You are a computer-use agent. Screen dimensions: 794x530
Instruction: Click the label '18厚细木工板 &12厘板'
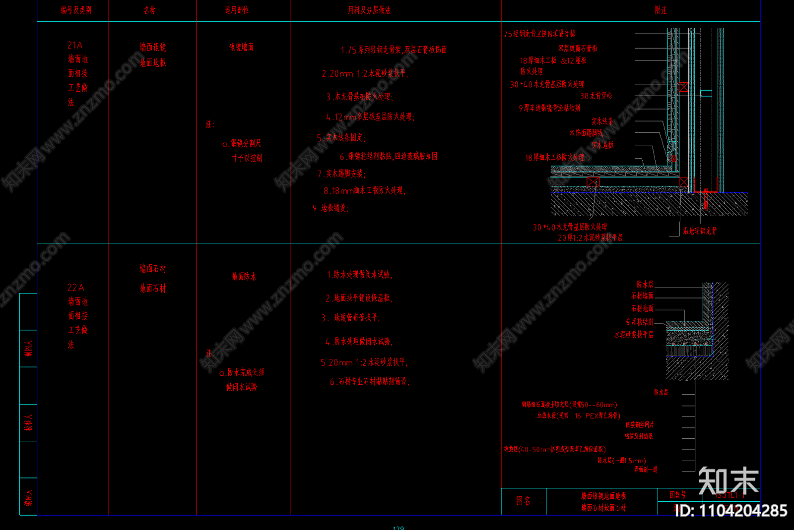pyautogui.click(x=553, y=60)
